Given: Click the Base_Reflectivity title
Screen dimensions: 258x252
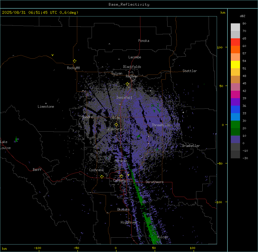Looking at the screenshot, I should click(x=129, y=4).
